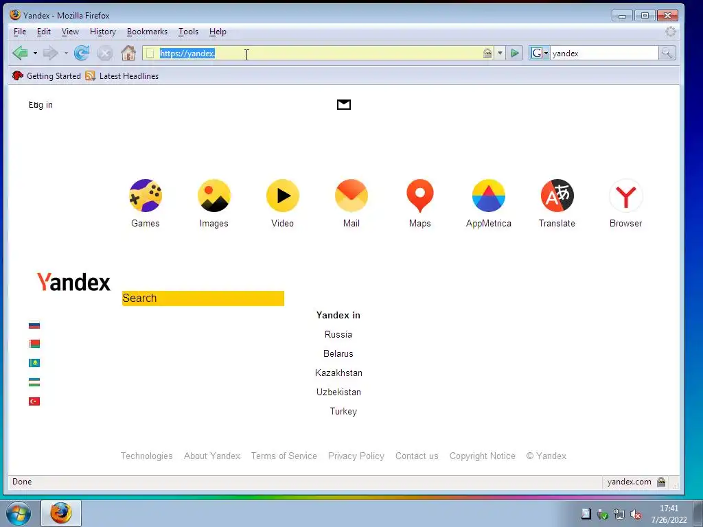Click the Russia link
The height and width of the screenshot is (527, 703).
click(x=338, y=334)
